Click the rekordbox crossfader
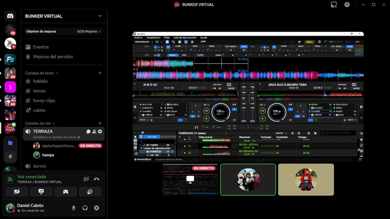 [x=248, y=127]
